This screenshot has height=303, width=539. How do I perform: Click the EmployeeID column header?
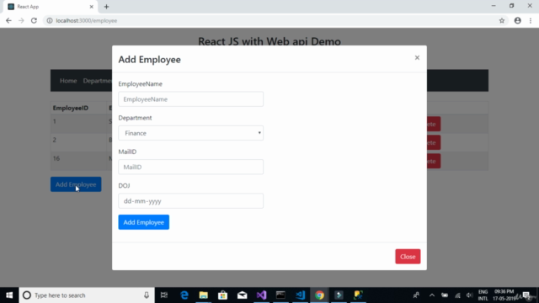coord(71,108)
